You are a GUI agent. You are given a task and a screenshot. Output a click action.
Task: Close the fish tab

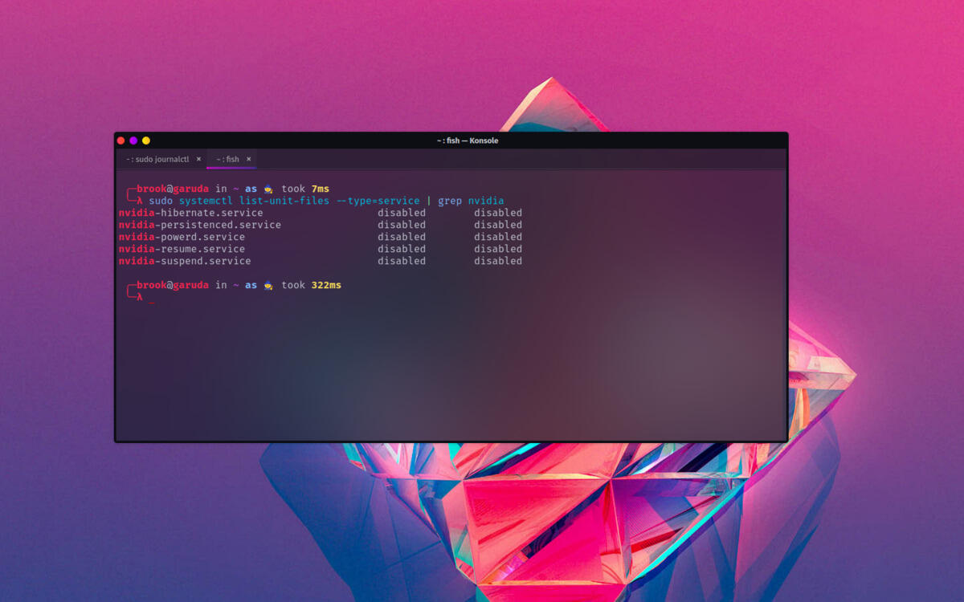(248, 159)
